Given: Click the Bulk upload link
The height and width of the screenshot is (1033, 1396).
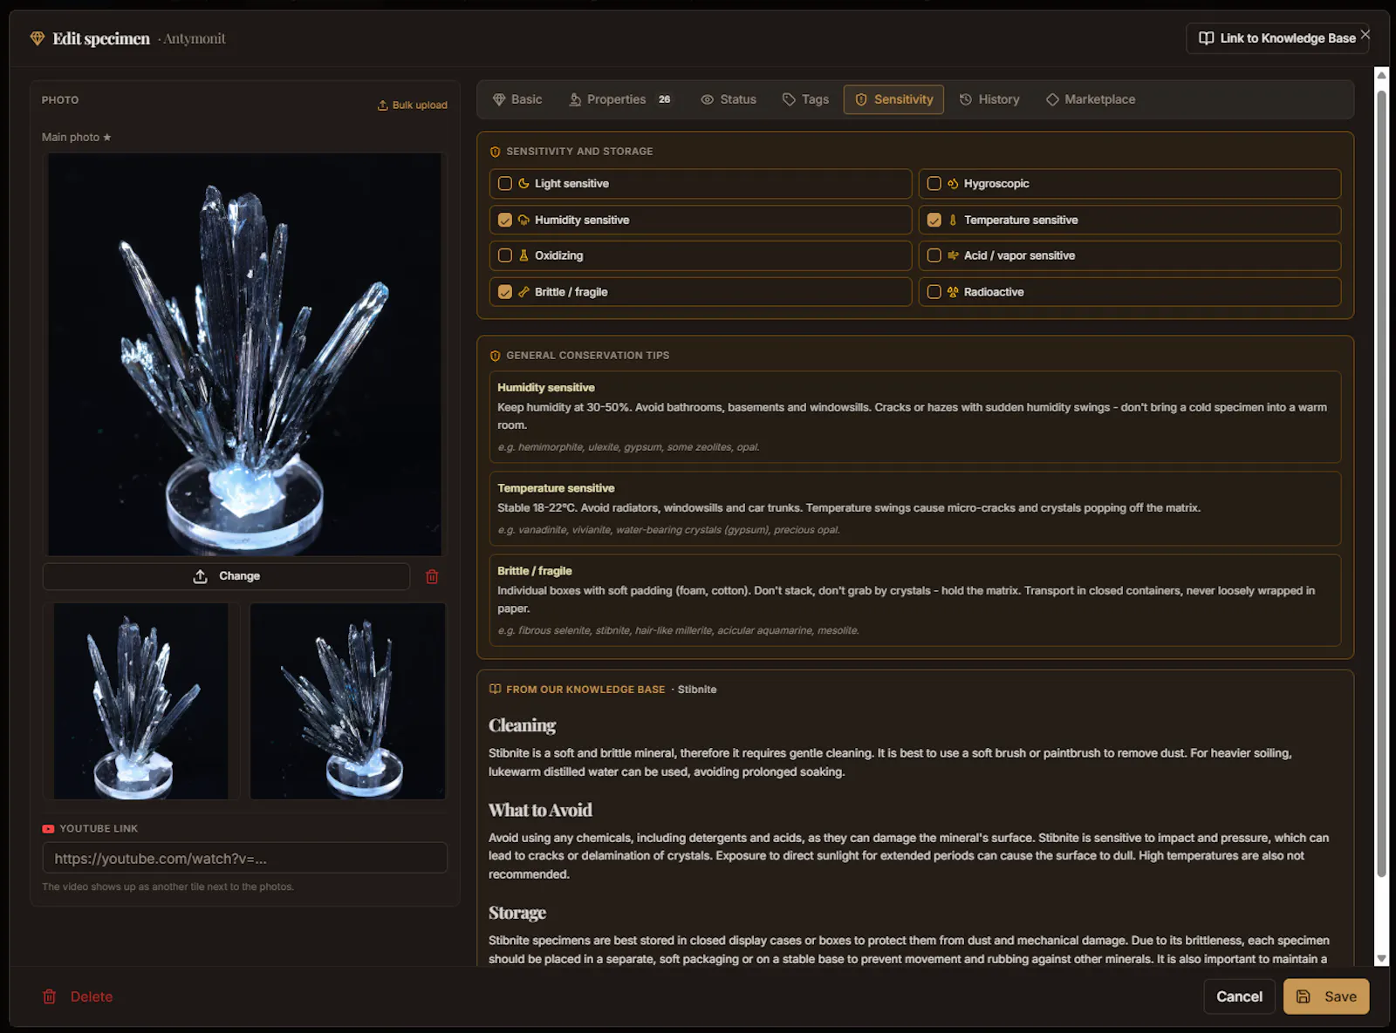Looking at the screenshot, I should tap(412, 105).
